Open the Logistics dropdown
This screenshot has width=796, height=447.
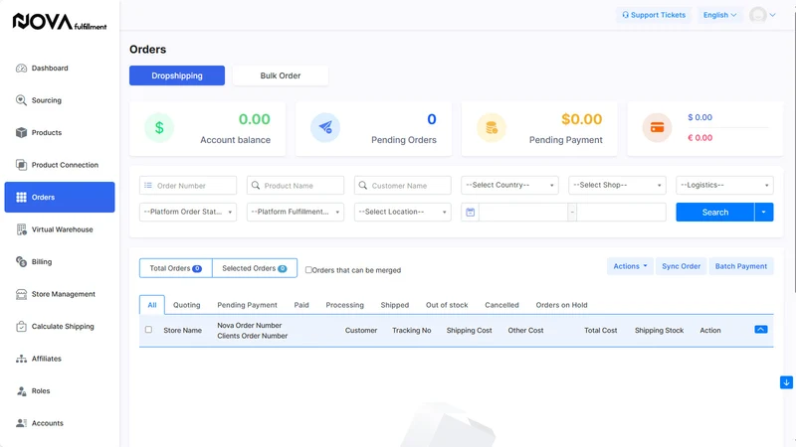coord(724,185)
